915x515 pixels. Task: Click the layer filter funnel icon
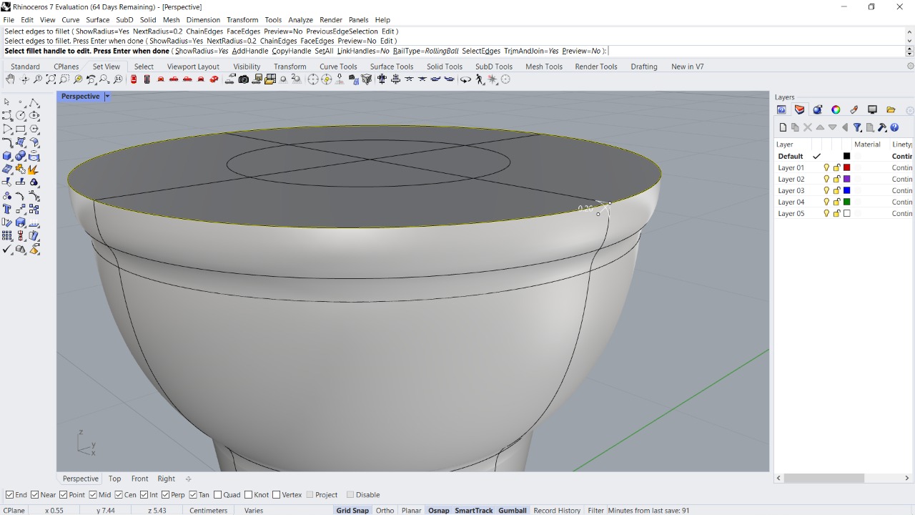857,127
